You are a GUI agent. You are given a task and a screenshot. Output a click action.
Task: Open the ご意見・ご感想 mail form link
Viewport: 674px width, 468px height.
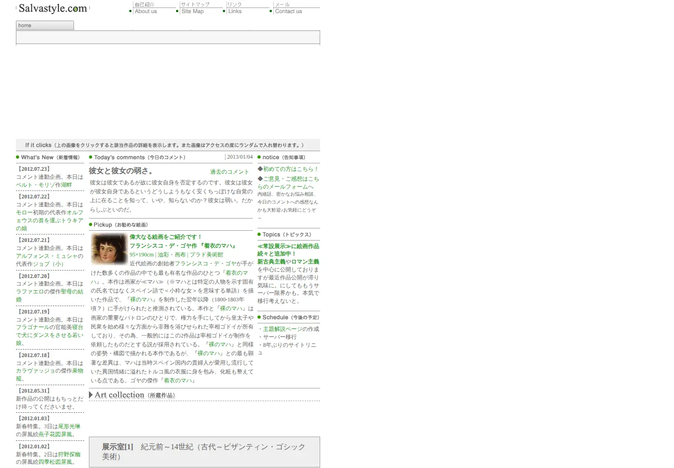[x=288, y=183]
